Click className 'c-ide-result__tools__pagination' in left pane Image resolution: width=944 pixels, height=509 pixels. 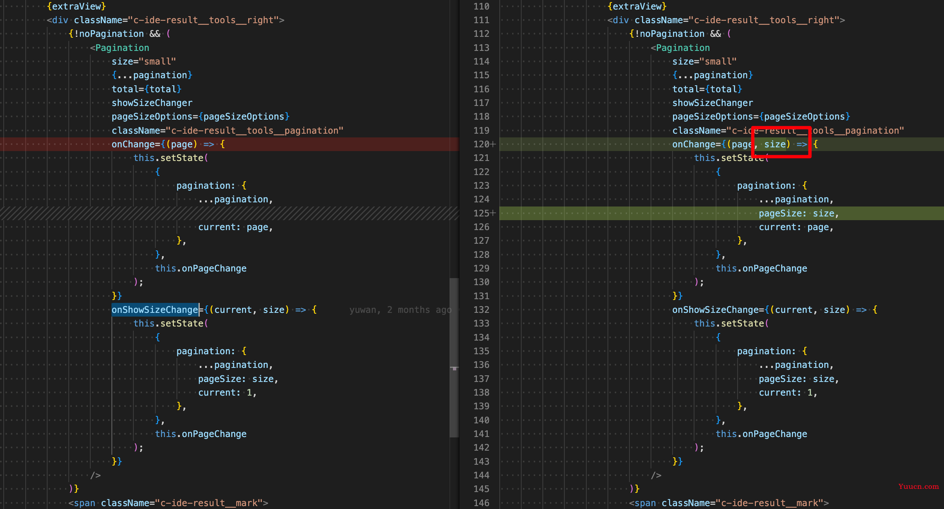point(228,130)
